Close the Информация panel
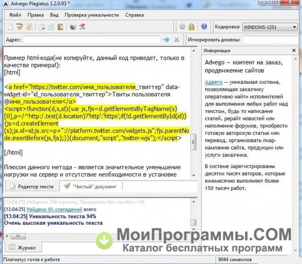Viewport: 302px width, 264px height. click(294, 51)
